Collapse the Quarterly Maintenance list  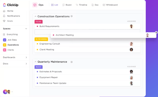point(36,62)
